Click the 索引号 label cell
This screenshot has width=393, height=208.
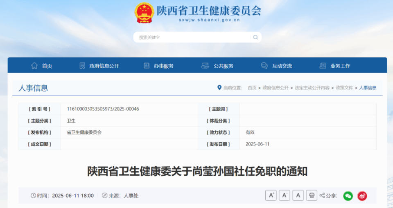[40, 109]
